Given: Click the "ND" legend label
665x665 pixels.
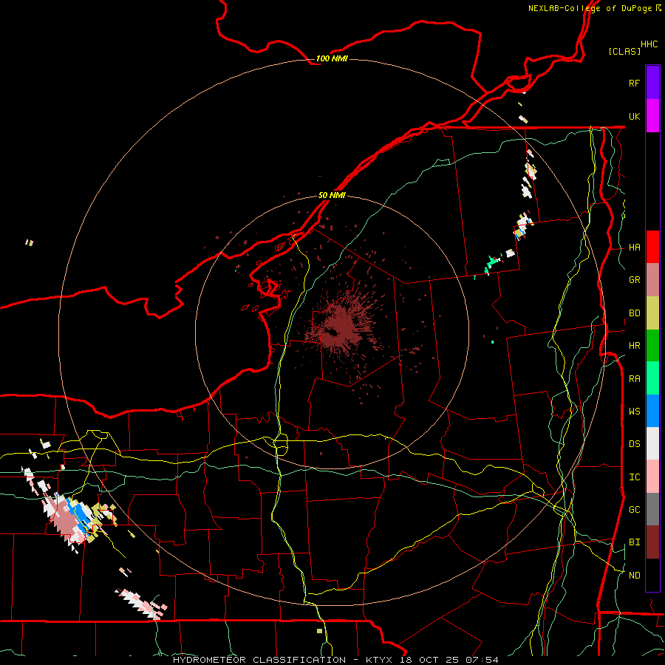Looking at the screenshot, I should [x=635, y=576].
